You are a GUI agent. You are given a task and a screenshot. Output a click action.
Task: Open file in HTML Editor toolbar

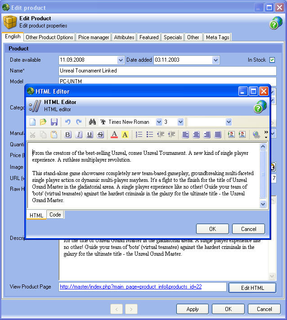43,122
